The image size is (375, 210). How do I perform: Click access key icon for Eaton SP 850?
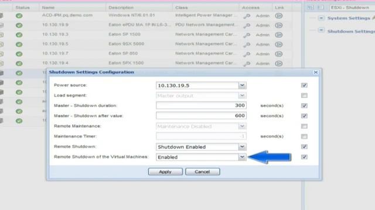coord(247,54)
